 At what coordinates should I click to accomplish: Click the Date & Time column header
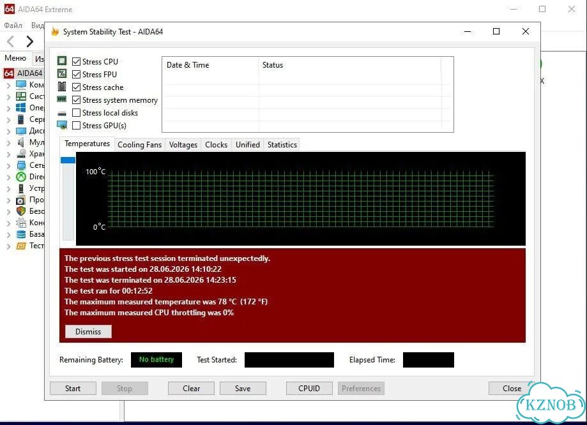pyautogui.click(x=210, y=65)
